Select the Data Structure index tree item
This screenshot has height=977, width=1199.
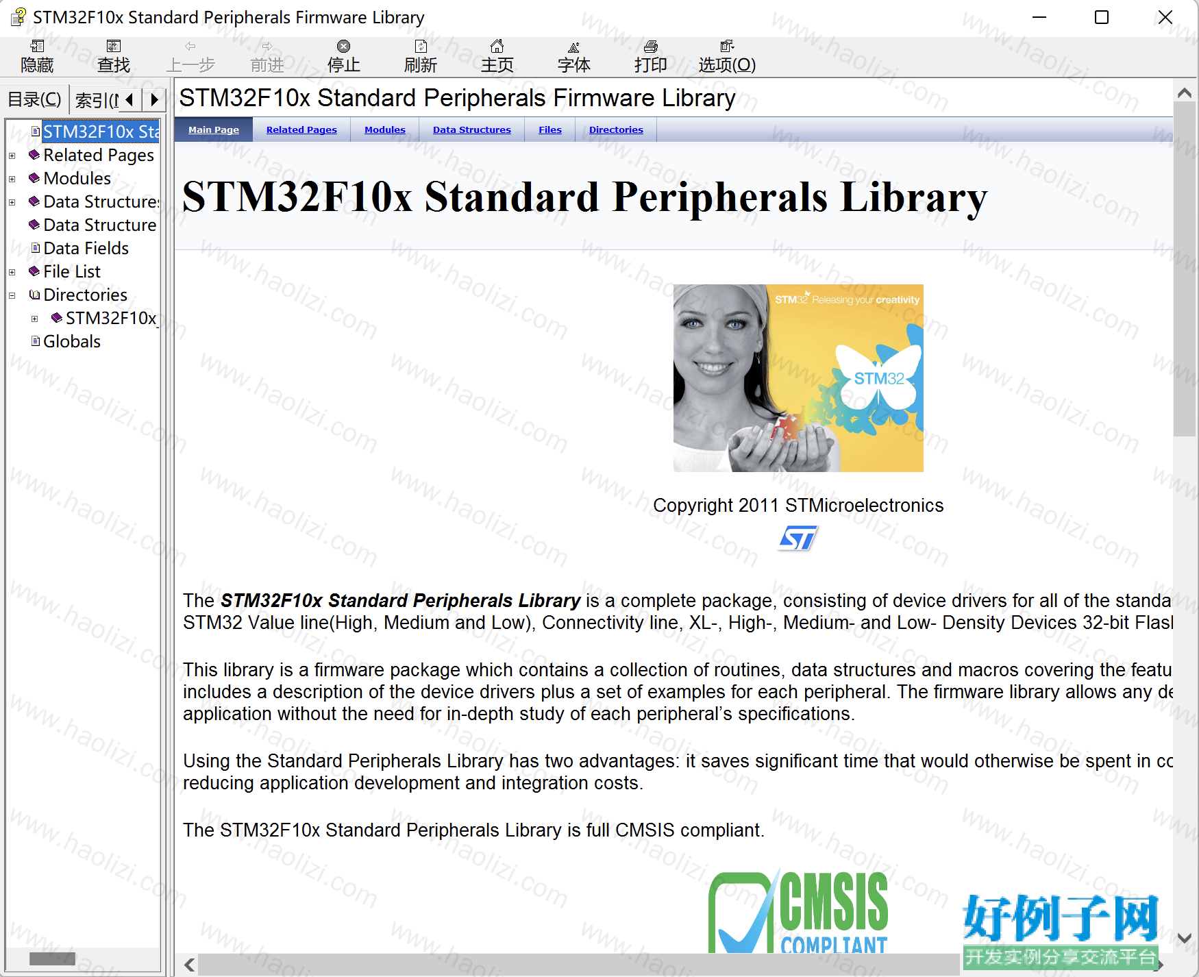[100, 225]
